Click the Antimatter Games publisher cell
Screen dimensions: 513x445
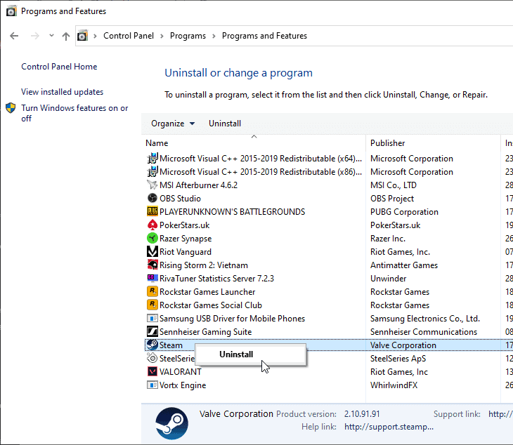click(x=404, y=265)
